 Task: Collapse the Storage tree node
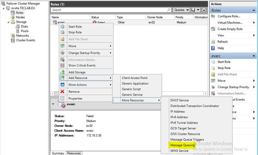(x=8, y=22)
